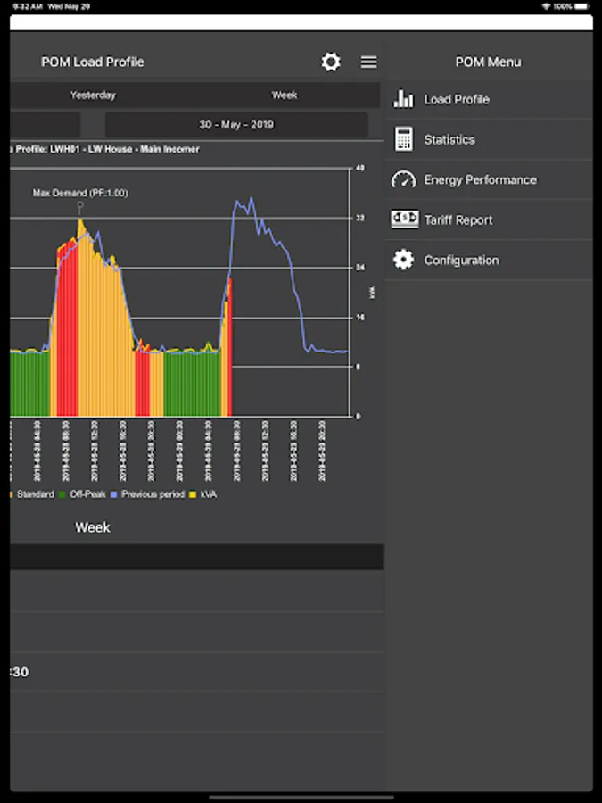Viewport: 602px width, 803px height.
Task: Toggle the hamburger menu icon
Action: tap(368, 62)
